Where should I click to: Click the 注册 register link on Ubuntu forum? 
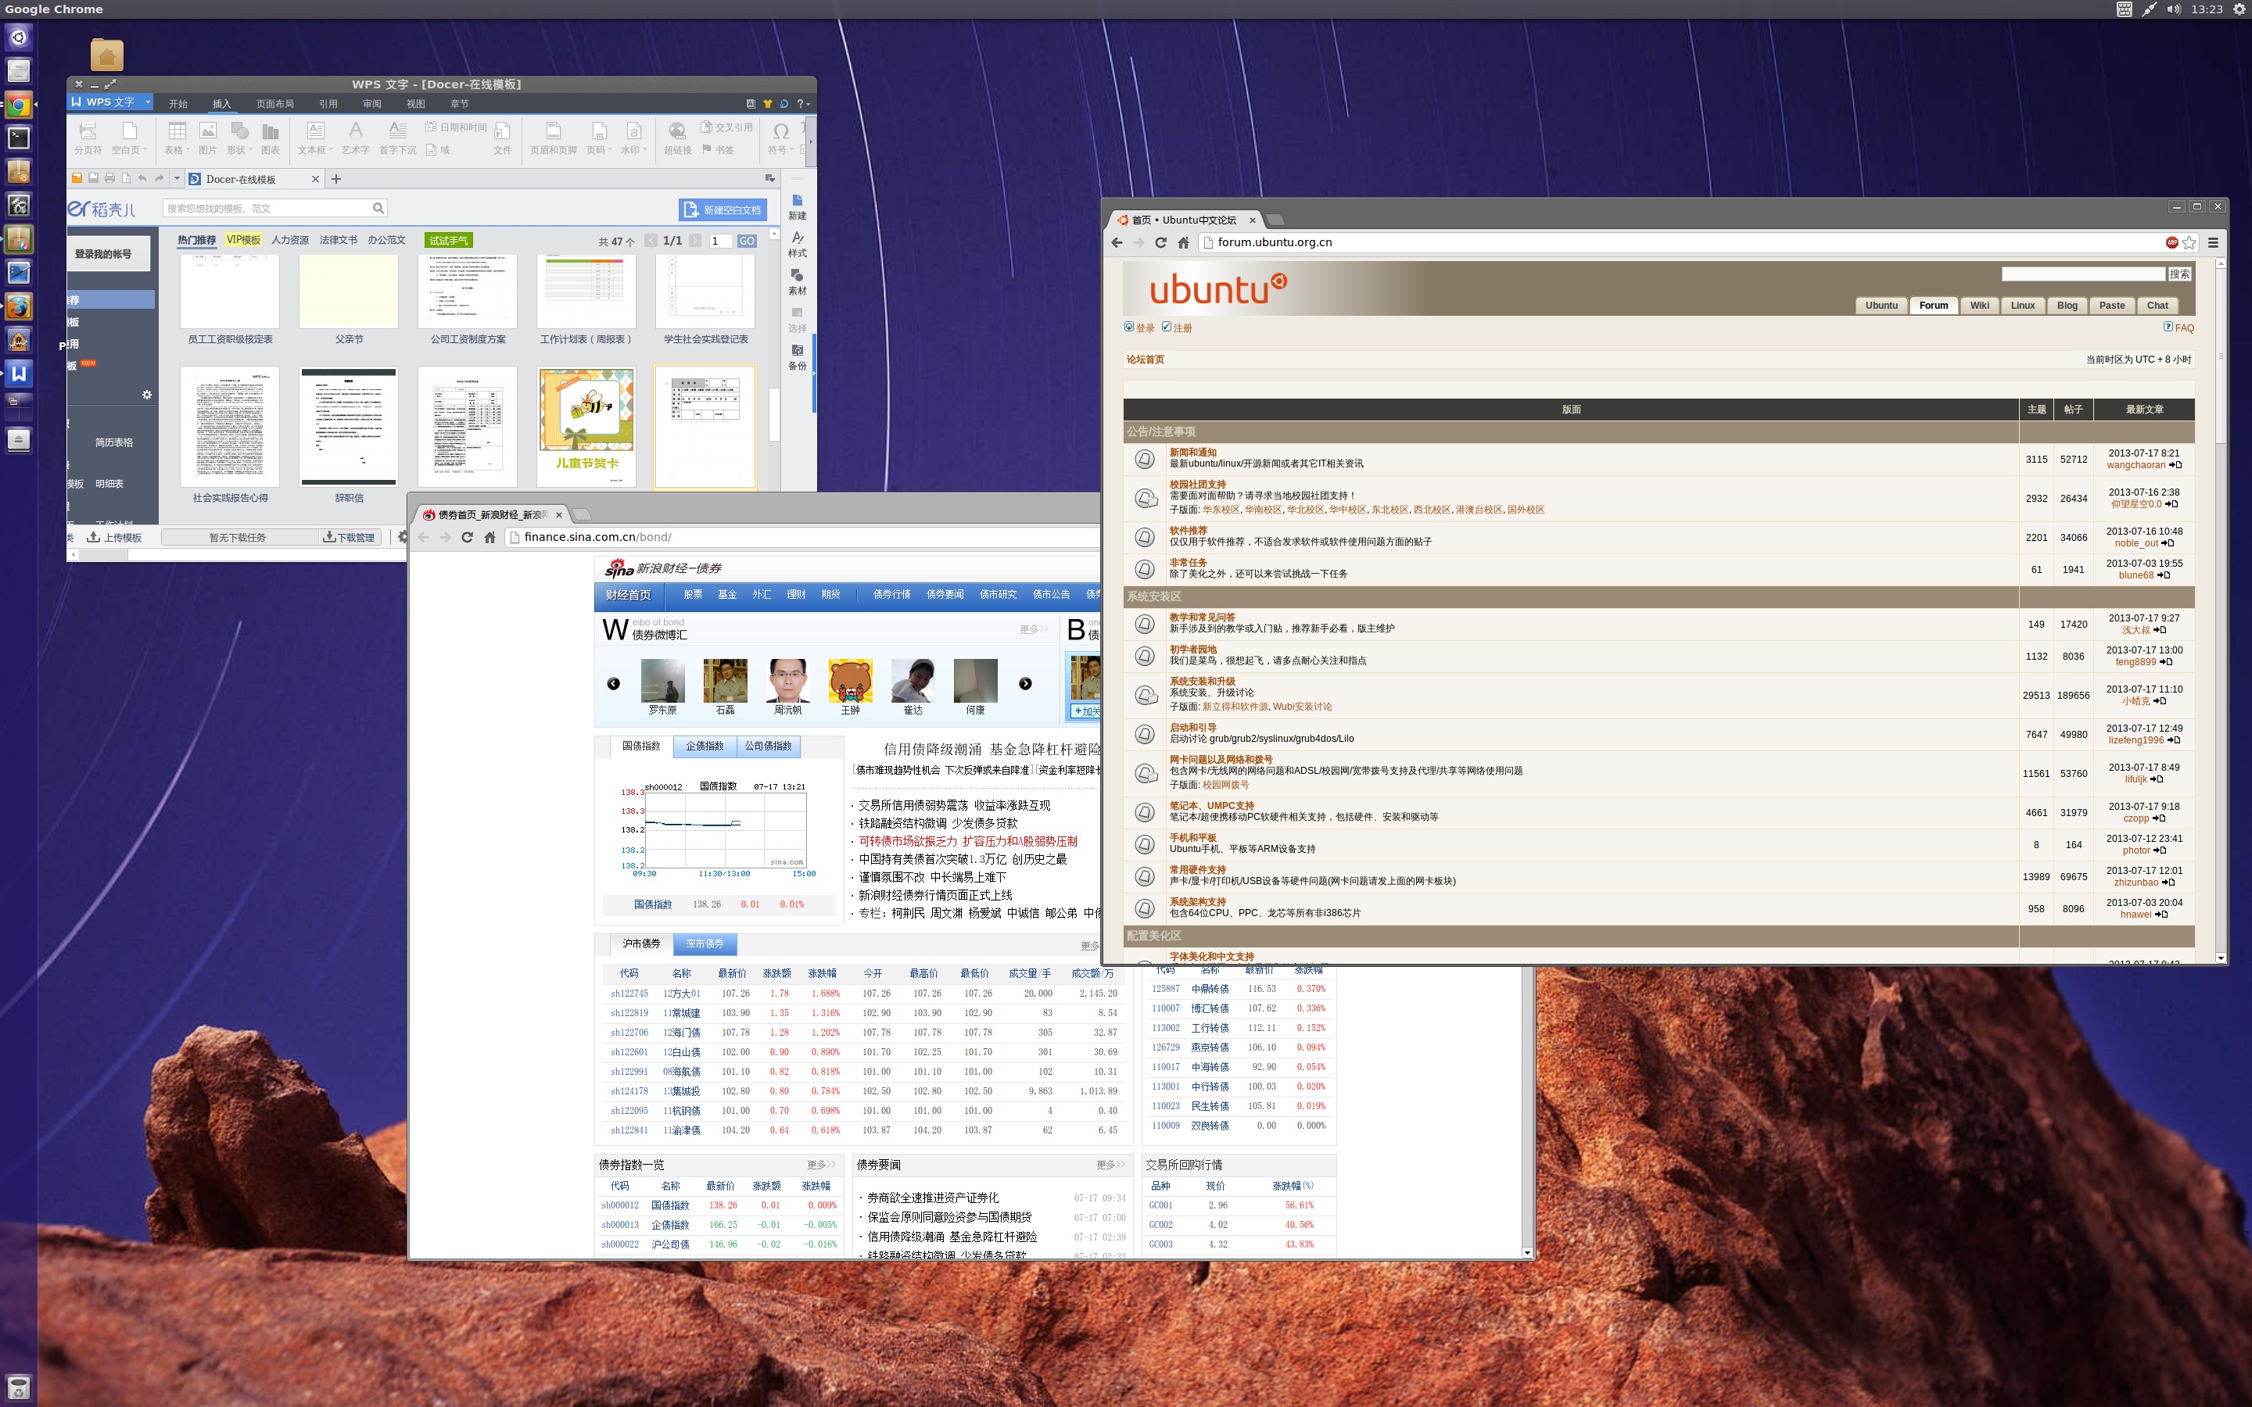[1182, 328]
